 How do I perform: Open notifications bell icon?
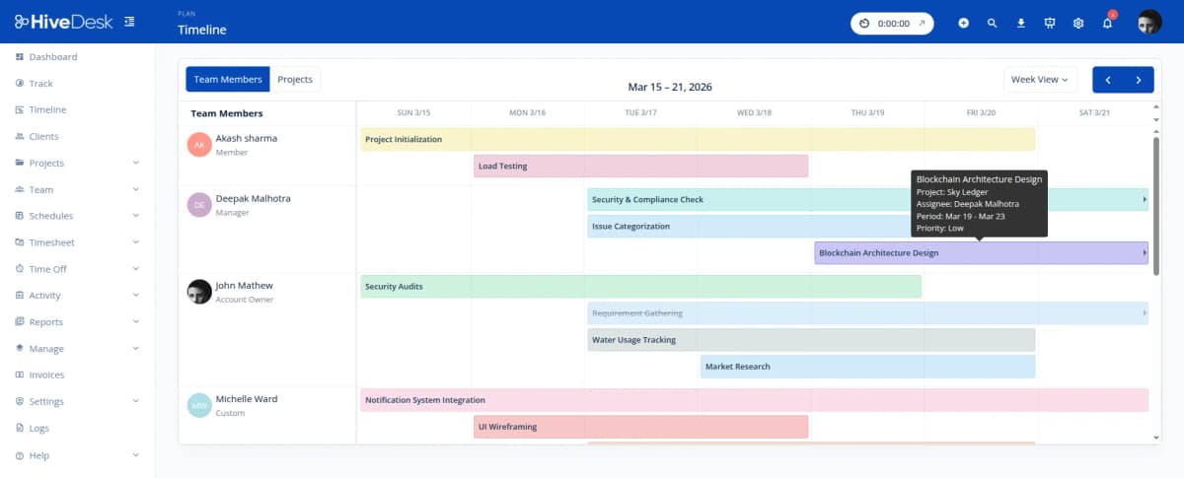(x=1107, y=23)
